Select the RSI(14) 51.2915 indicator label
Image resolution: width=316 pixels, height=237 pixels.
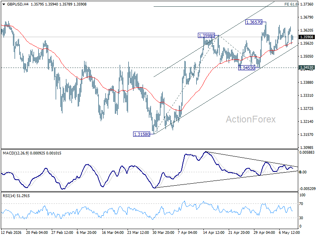[x=16, y=196]
